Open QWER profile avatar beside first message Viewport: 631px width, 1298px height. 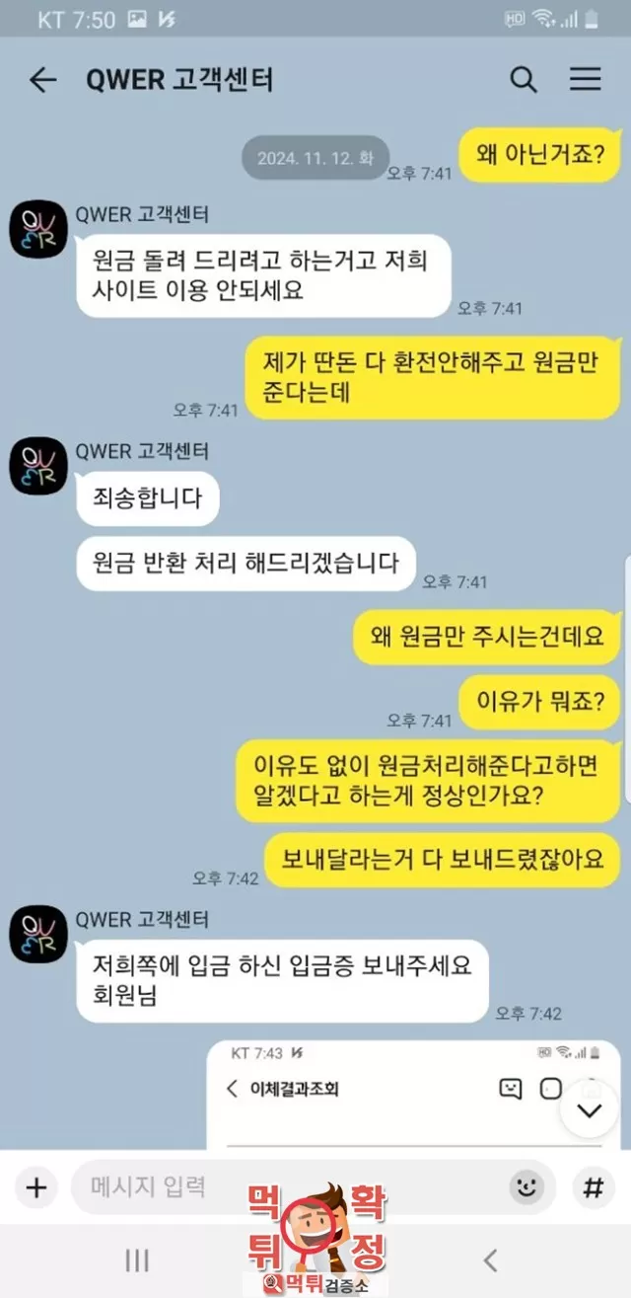pyautogui.click(x=38, y=229)
